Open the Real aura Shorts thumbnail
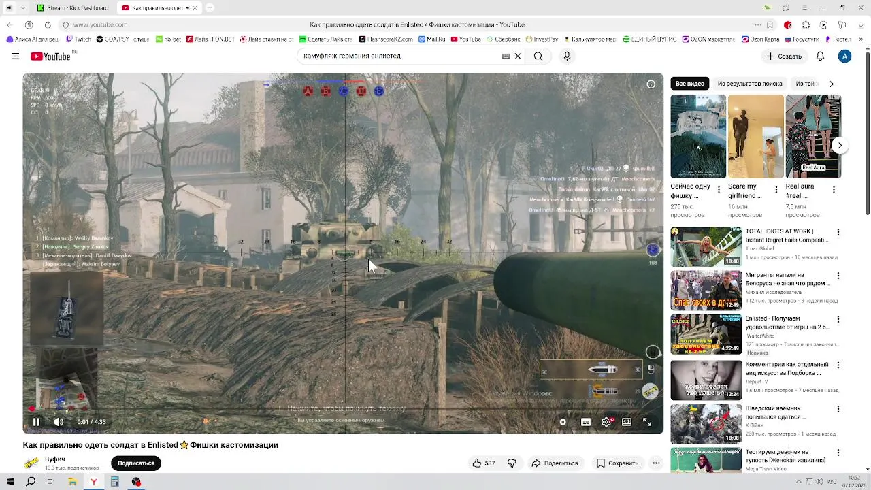Image resolution: width=871 pixels, height=490 pixels. (x=813, y=136)
